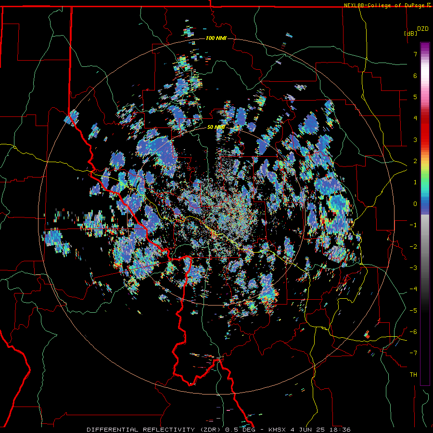Screen dimensions: 433x433
Task: Click the DIFFERENTIAL REFLECTIVITY (ZDR) caption text
Action: coord(154,430)
